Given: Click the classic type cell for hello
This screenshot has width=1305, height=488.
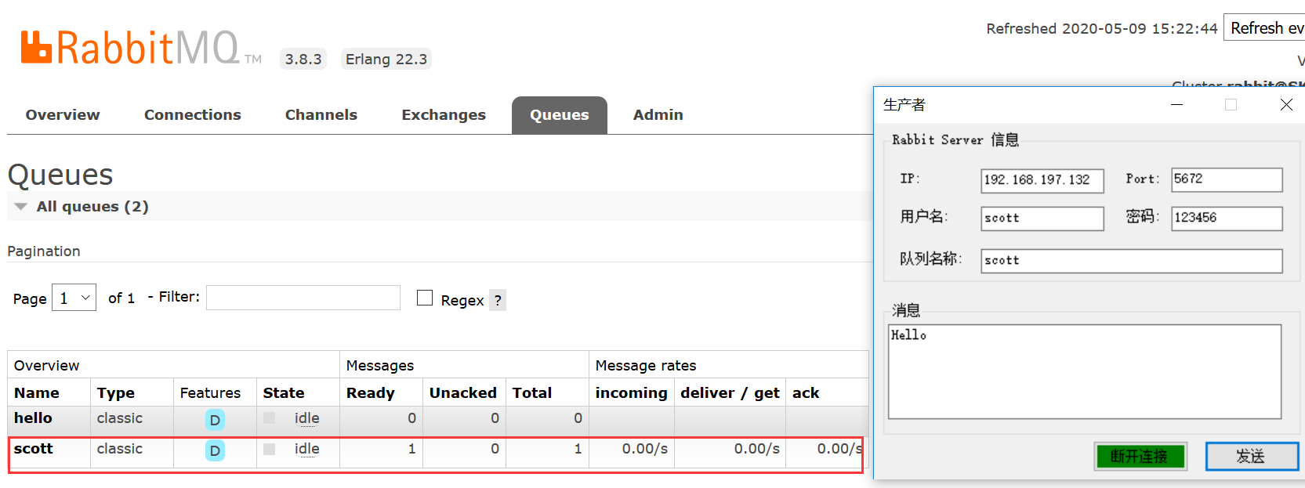Looking at the screenshot, I should (120, 418).
